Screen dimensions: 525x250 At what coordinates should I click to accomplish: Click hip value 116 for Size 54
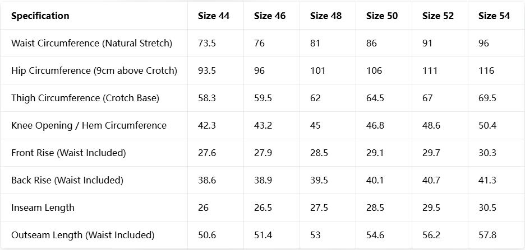(486, 70)
